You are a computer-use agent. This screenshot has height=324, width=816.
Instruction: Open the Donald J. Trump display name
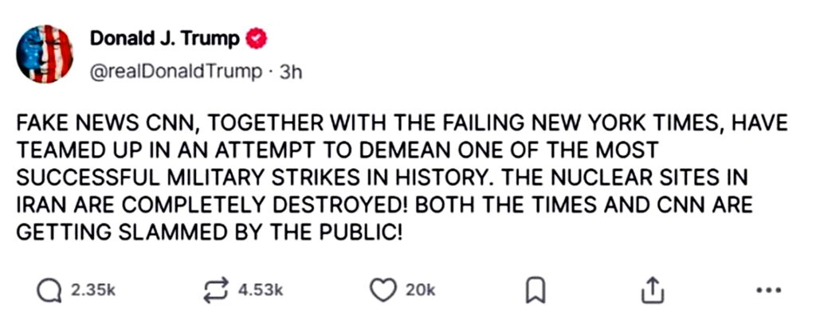click(164, 38)
